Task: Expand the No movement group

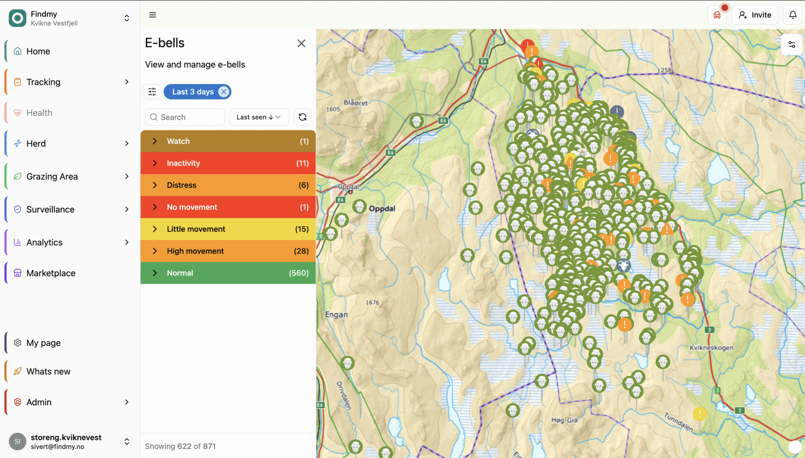Action: pyautogui.click(x=228, y=207)
